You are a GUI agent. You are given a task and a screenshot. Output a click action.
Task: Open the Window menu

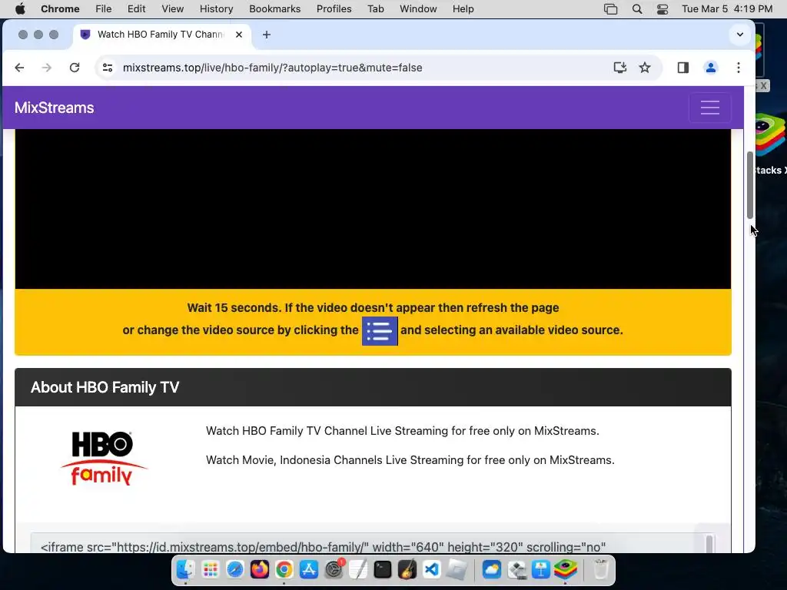418,9
